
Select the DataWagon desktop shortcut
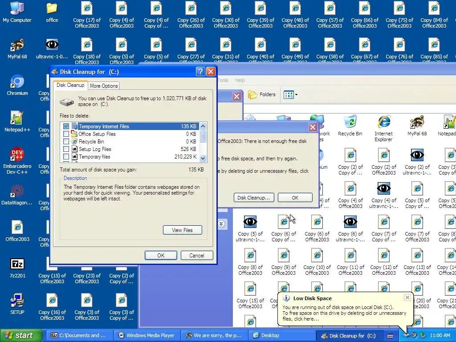17,195
